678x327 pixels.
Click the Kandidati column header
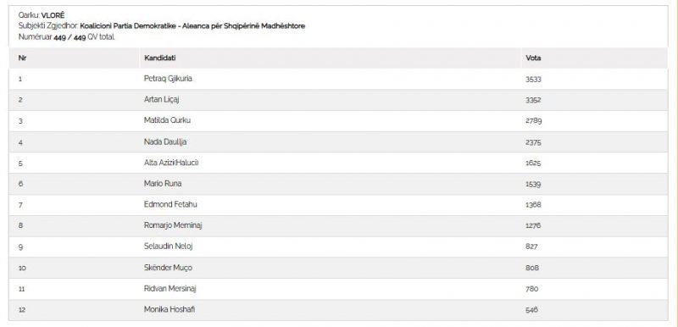click(160, 58)
